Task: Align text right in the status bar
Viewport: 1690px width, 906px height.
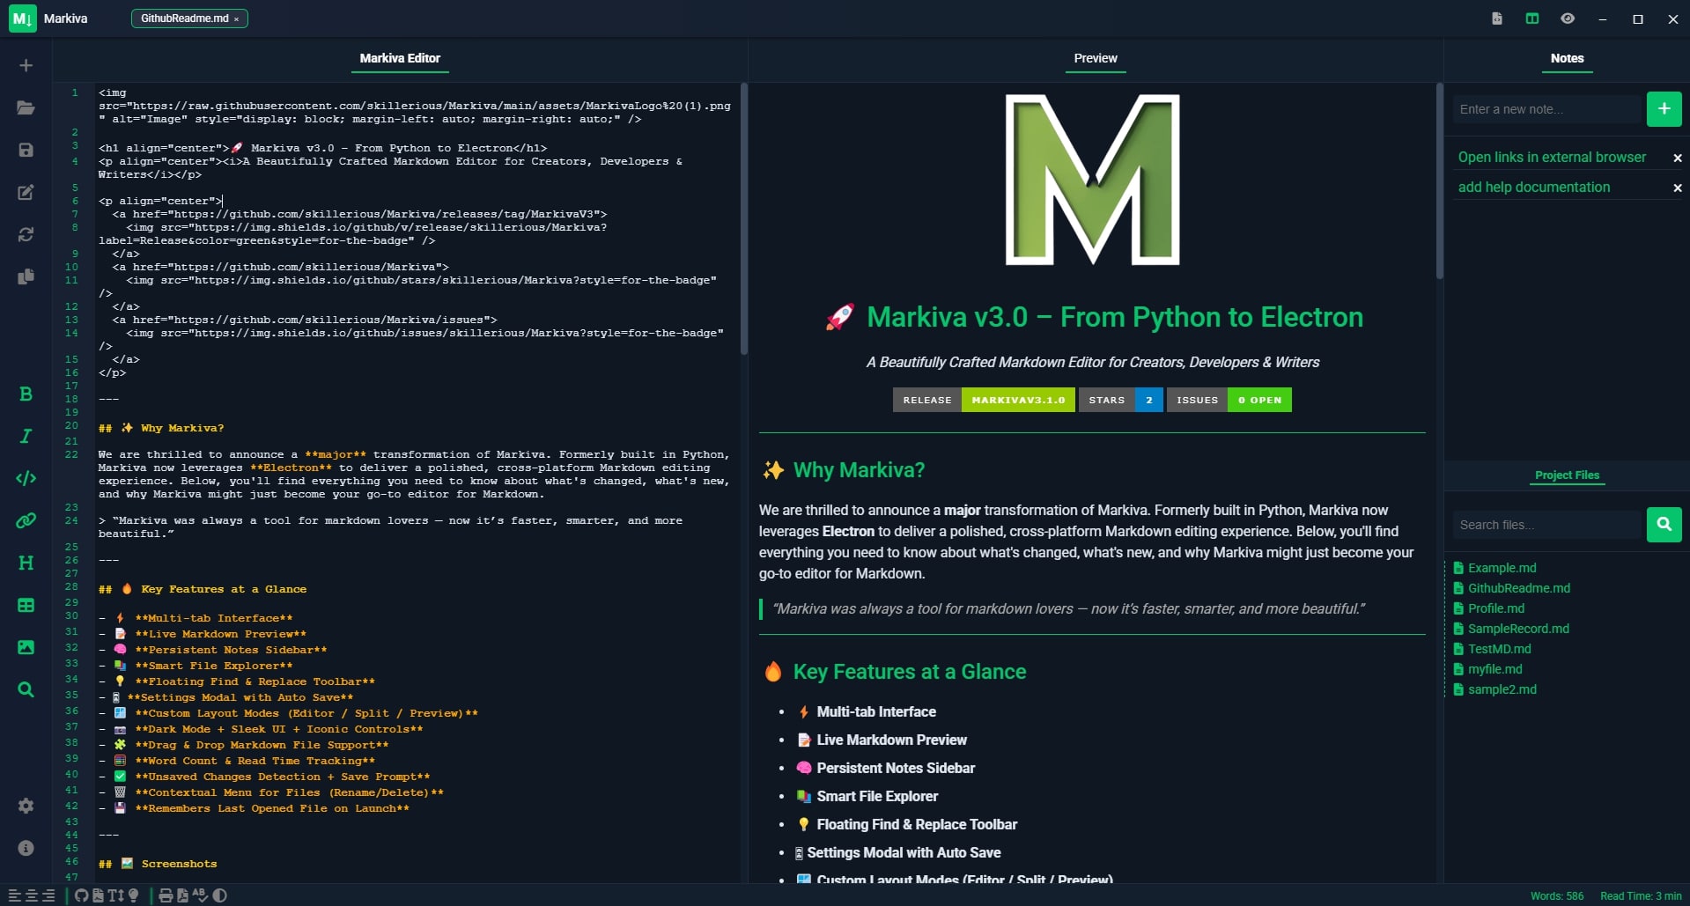Action: [48, 895]
